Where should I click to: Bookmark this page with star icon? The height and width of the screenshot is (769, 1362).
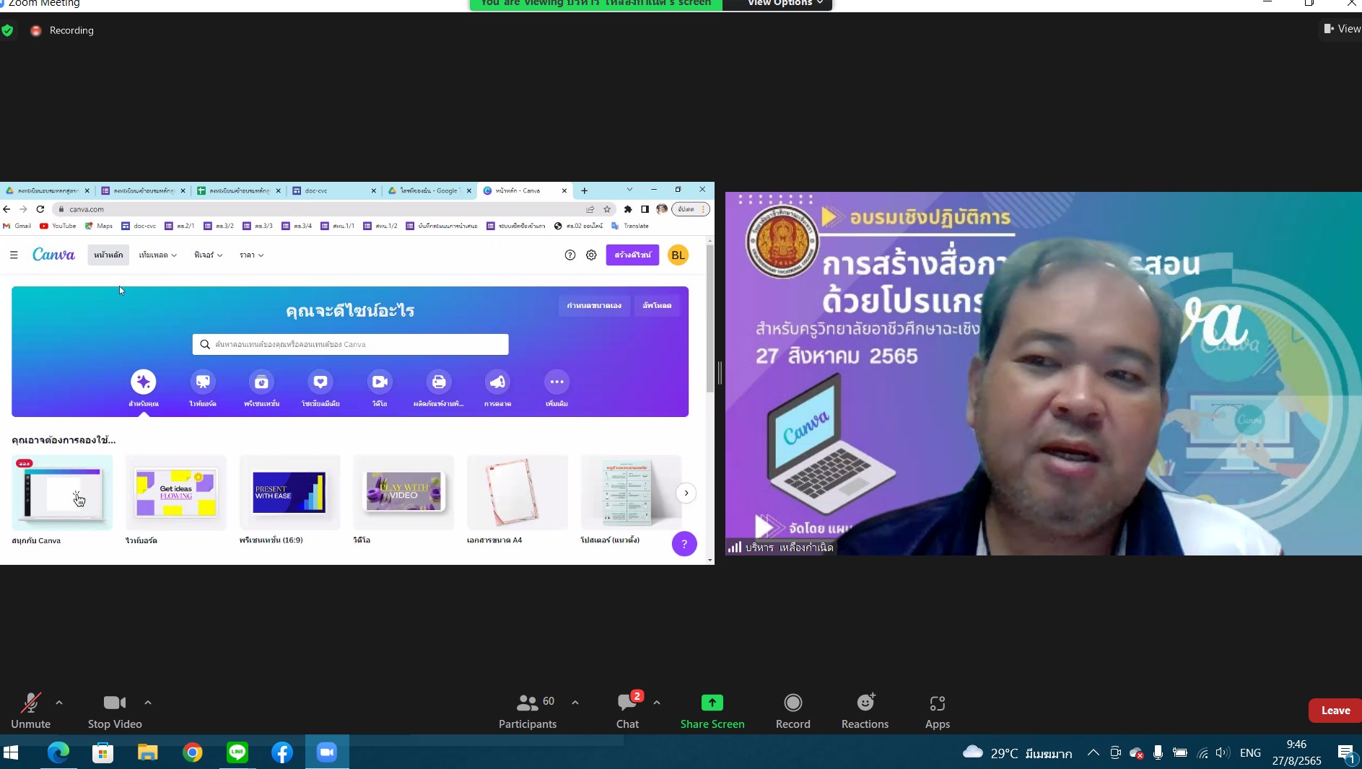tap(607, 209)
